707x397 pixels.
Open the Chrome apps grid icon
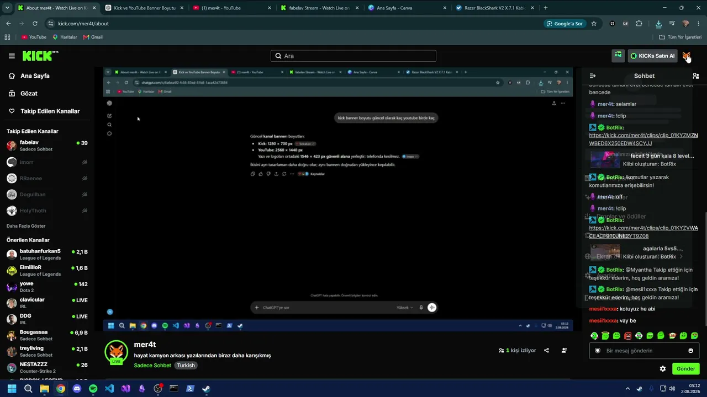pyautogui.click(x=7, y=37)
